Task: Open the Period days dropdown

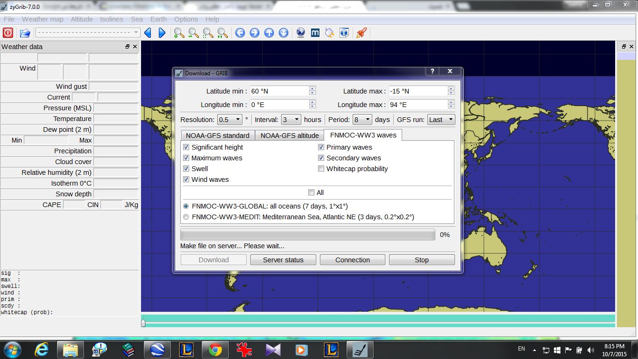Action: pos(362,120)
